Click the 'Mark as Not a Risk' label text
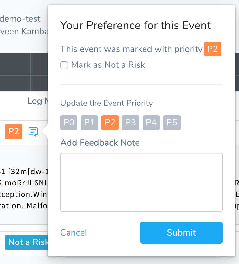The width and height of the screenshot is (239, 264). [108, 65]
